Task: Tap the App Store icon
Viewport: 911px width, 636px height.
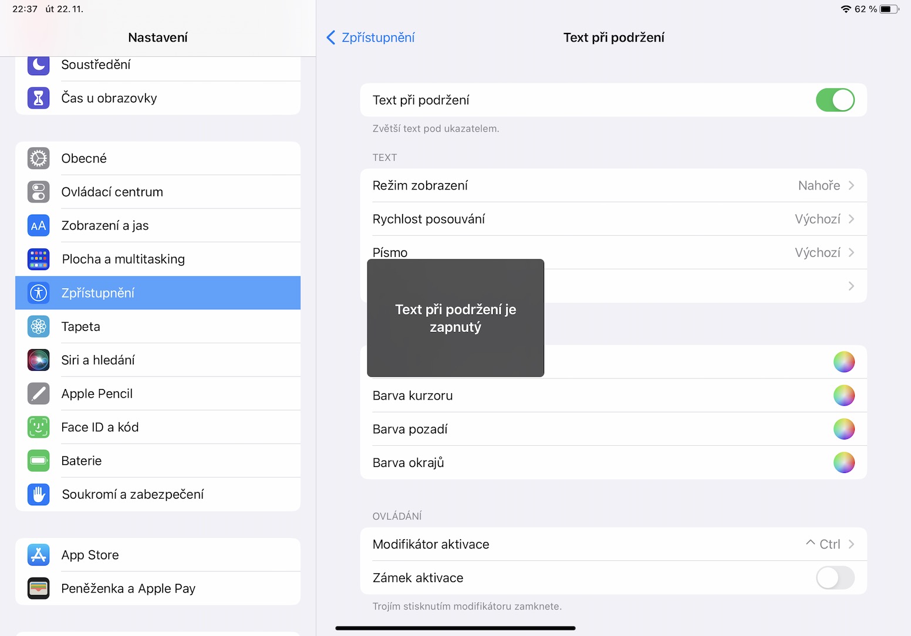Action: (x=39, y=555)
